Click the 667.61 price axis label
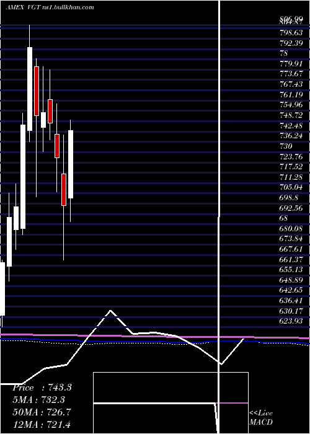This screenshot has height=434, width=310. tap(291, 249)
